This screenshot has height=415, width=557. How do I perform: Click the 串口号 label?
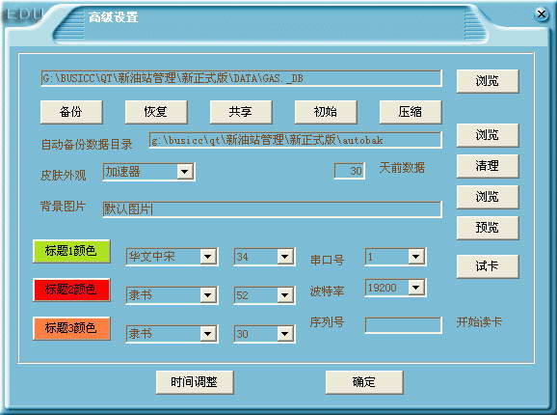point(328,261)
